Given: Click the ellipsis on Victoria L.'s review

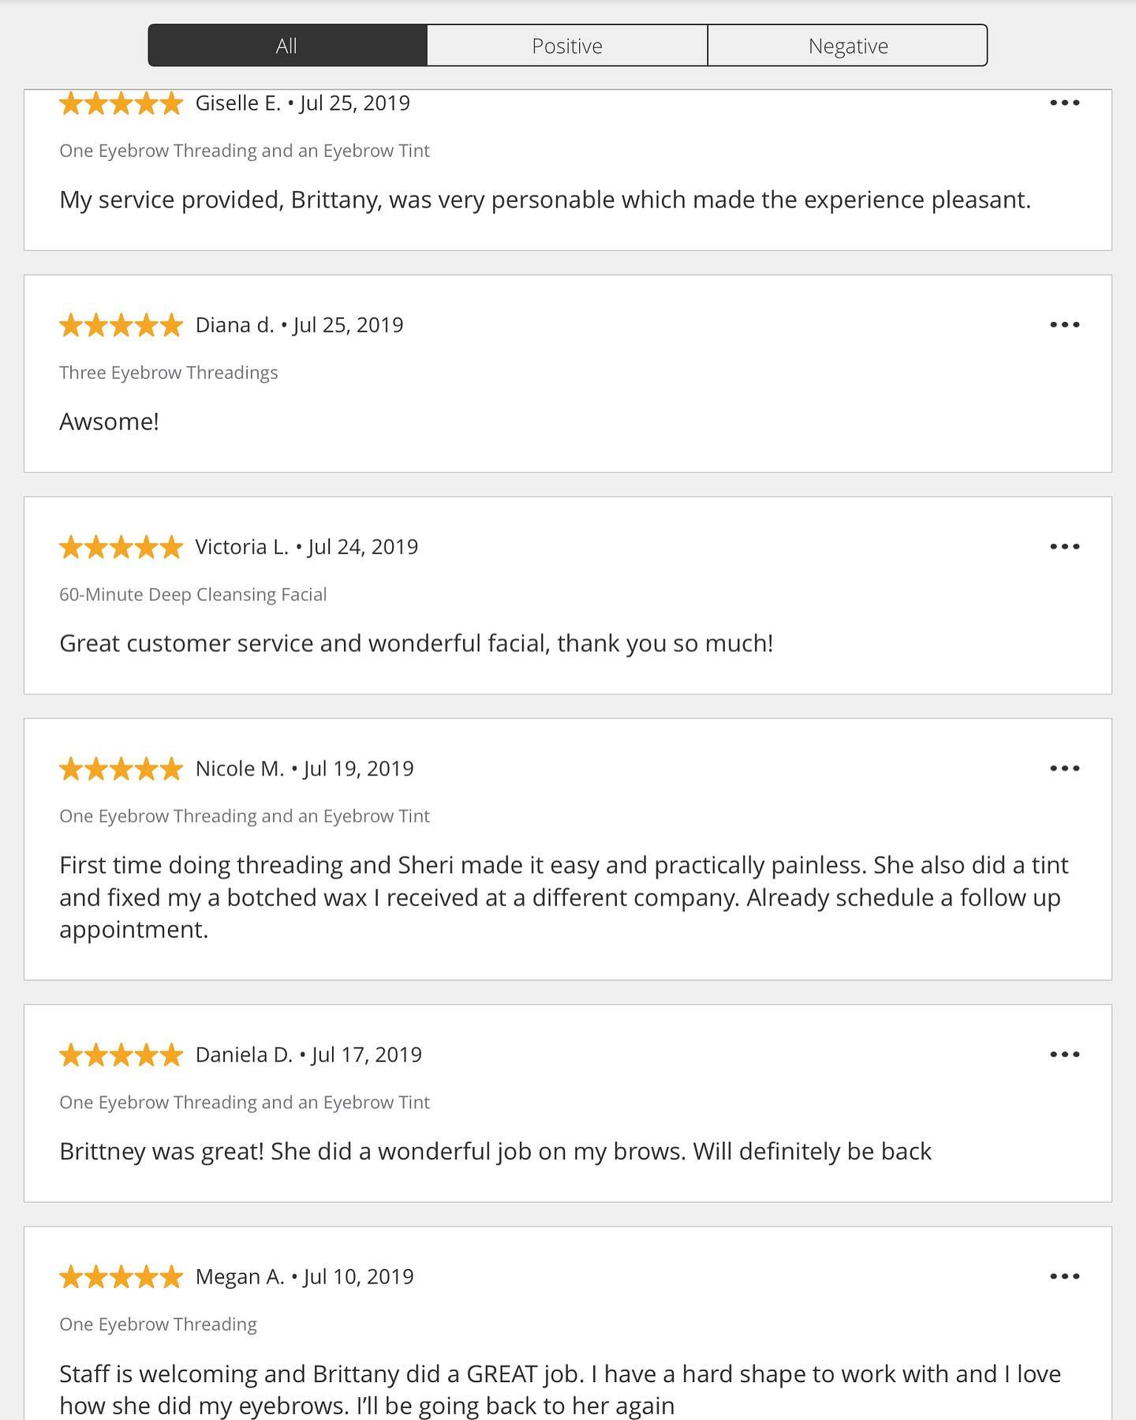Looking at the screenshot, I should pos(1064,546).
